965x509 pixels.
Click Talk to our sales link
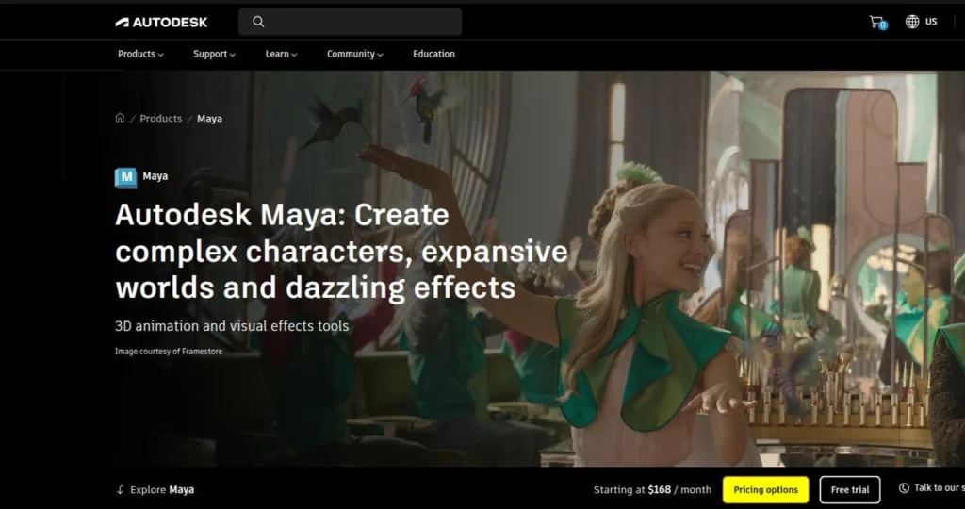[940, 488]
